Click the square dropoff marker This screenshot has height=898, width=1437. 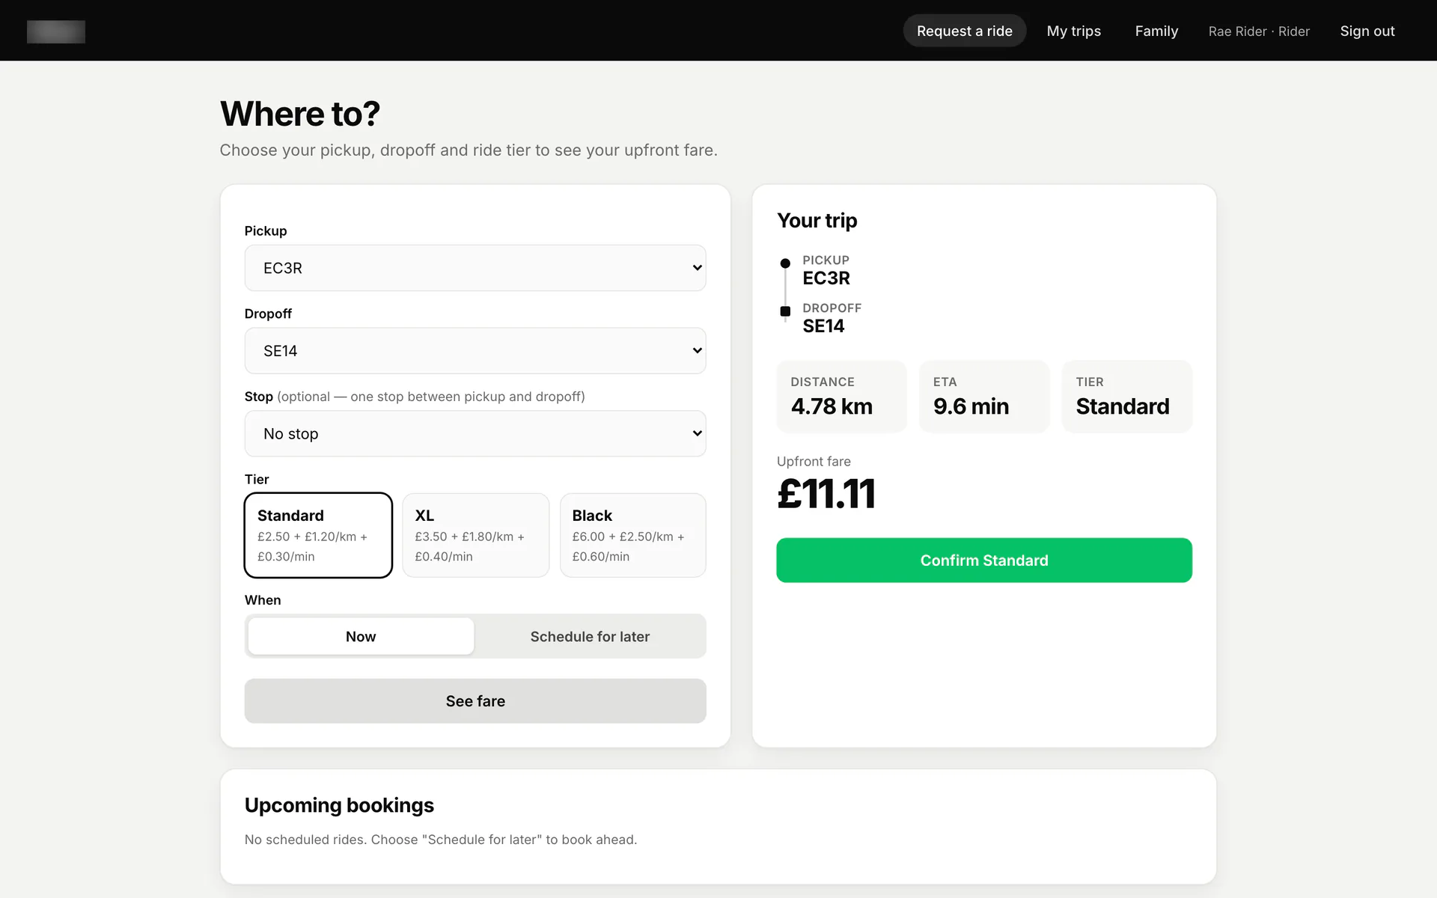pos(785,311)
